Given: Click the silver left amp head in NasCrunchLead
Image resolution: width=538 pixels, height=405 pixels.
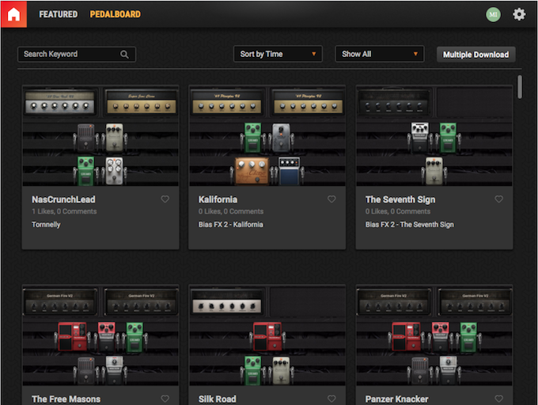Looking at the screenshot, I should [59, 102].
